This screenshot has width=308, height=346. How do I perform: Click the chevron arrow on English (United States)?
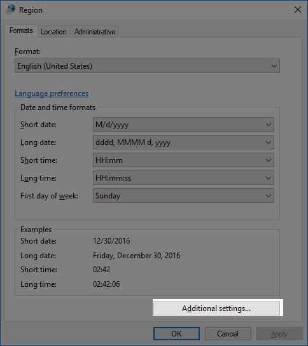point(274,66)
